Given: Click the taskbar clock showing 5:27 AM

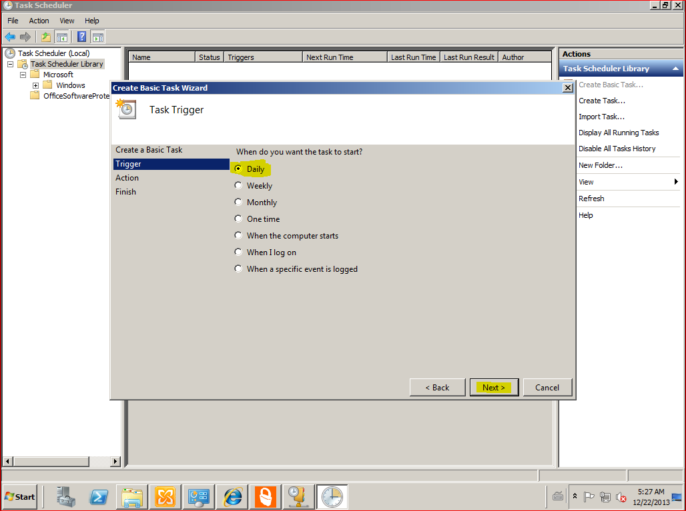Looking at the screenshot, I should coord(651,497).
